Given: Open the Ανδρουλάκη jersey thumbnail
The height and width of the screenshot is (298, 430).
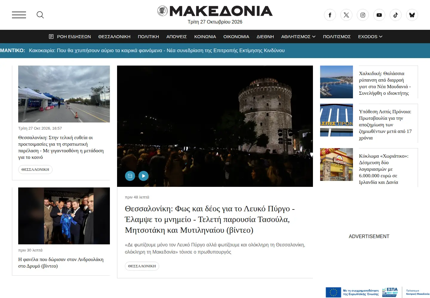Looking at the screenshot, I should coord(64,216).
